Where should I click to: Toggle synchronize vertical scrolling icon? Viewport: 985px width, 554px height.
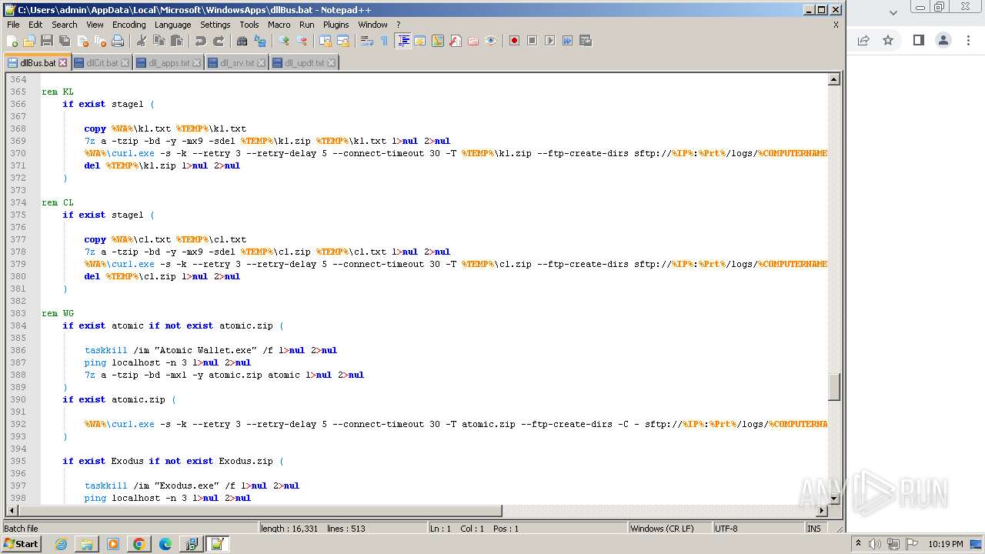point(326,41)
